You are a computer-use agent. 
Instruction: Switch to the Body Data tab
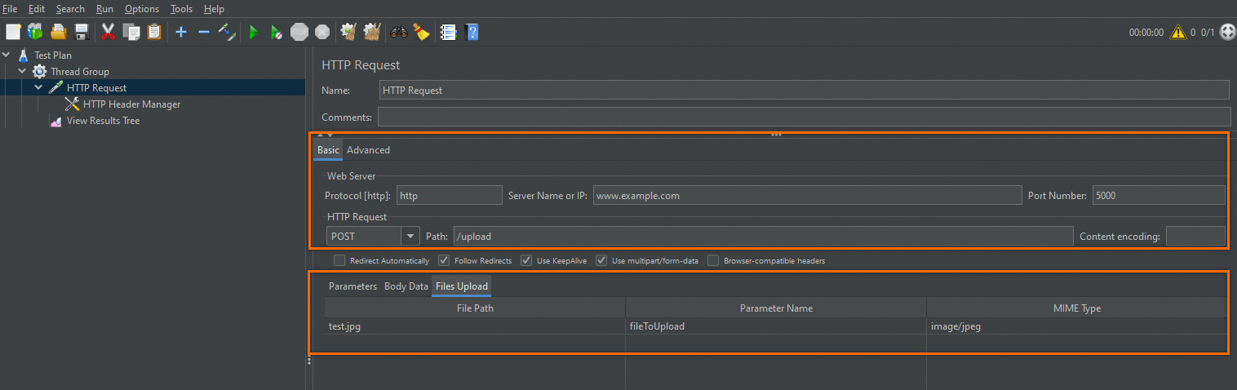(406, 286)
